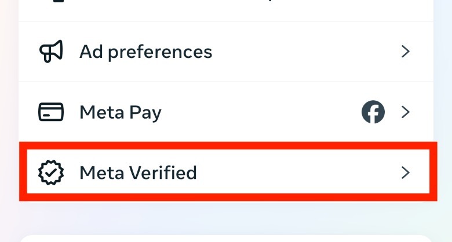Click the verified badge icon
Viewport: 452px width, 242px height.
point(50,173)
